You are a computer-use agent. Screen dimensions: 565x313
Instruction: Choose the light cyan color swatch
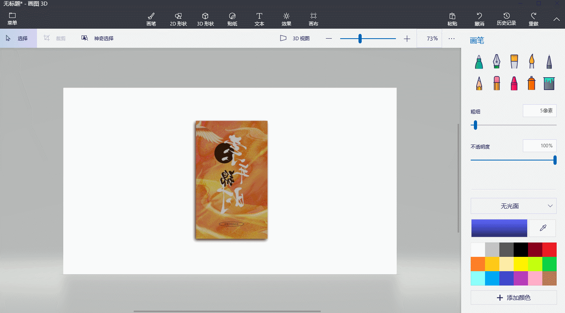(x=478, y=278)
